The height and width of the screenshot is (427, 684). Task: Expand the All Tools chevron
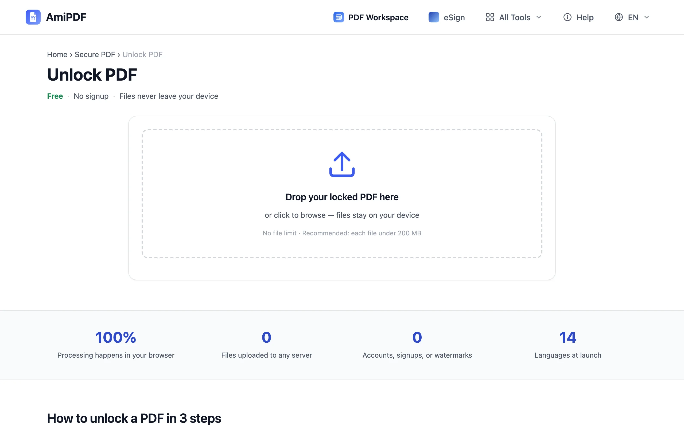[538, 17]
